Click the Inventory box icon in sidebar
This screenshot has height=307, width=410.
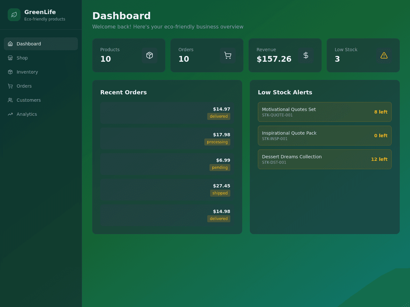(10, 72)
